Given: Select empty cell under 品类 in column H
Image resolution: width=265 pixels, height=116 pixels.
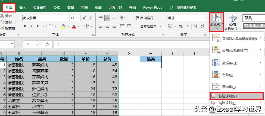Looking at the screenshot, I should (151, 65).
